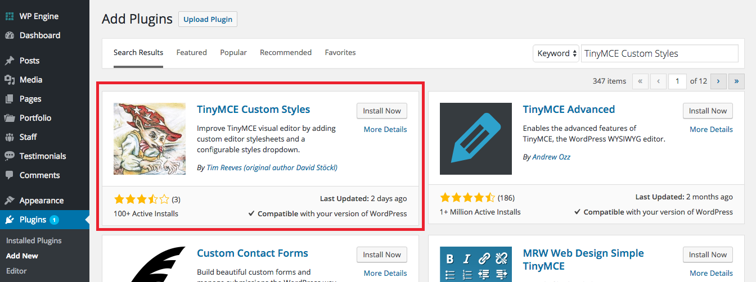The height and width of the screenshot is (282, 756).
Task: Install the TinyMCE Custom Styles plugin
Action: (x=382, y=111)
